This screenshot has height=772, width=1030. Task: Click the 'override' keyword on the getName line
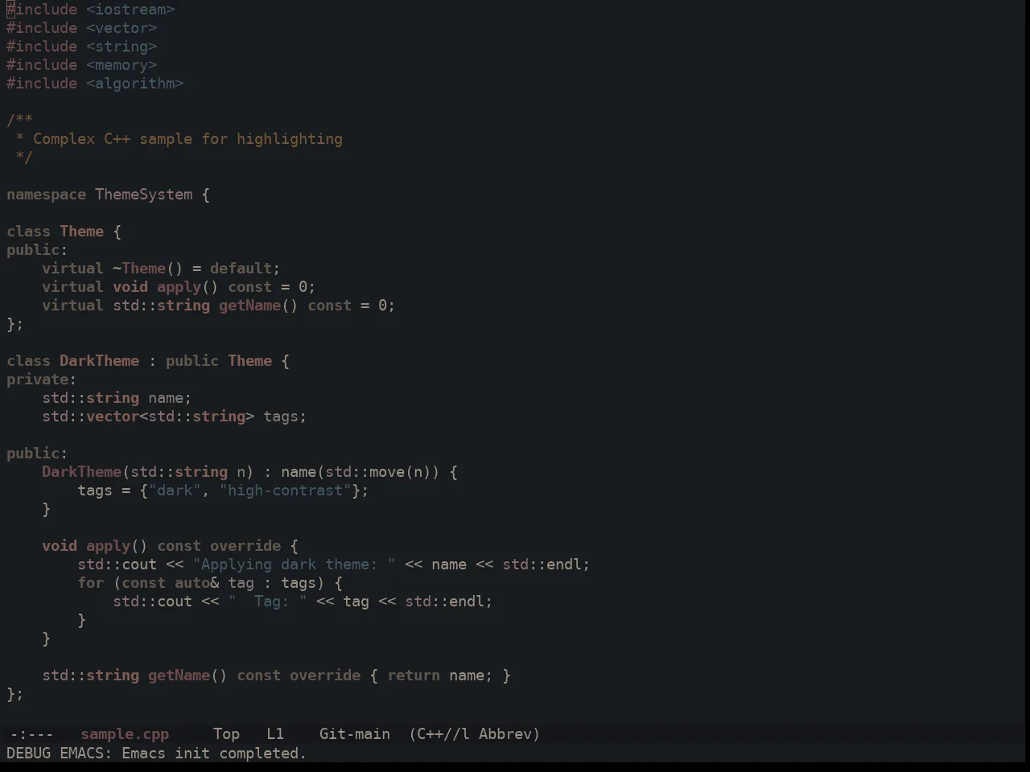click(x=325, y=675)
